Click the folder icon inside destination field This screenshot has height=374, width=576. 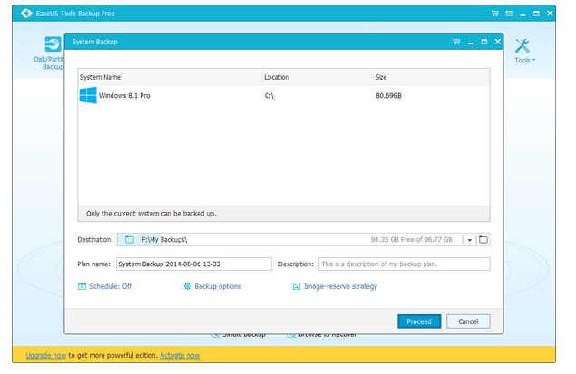point(130,240)
